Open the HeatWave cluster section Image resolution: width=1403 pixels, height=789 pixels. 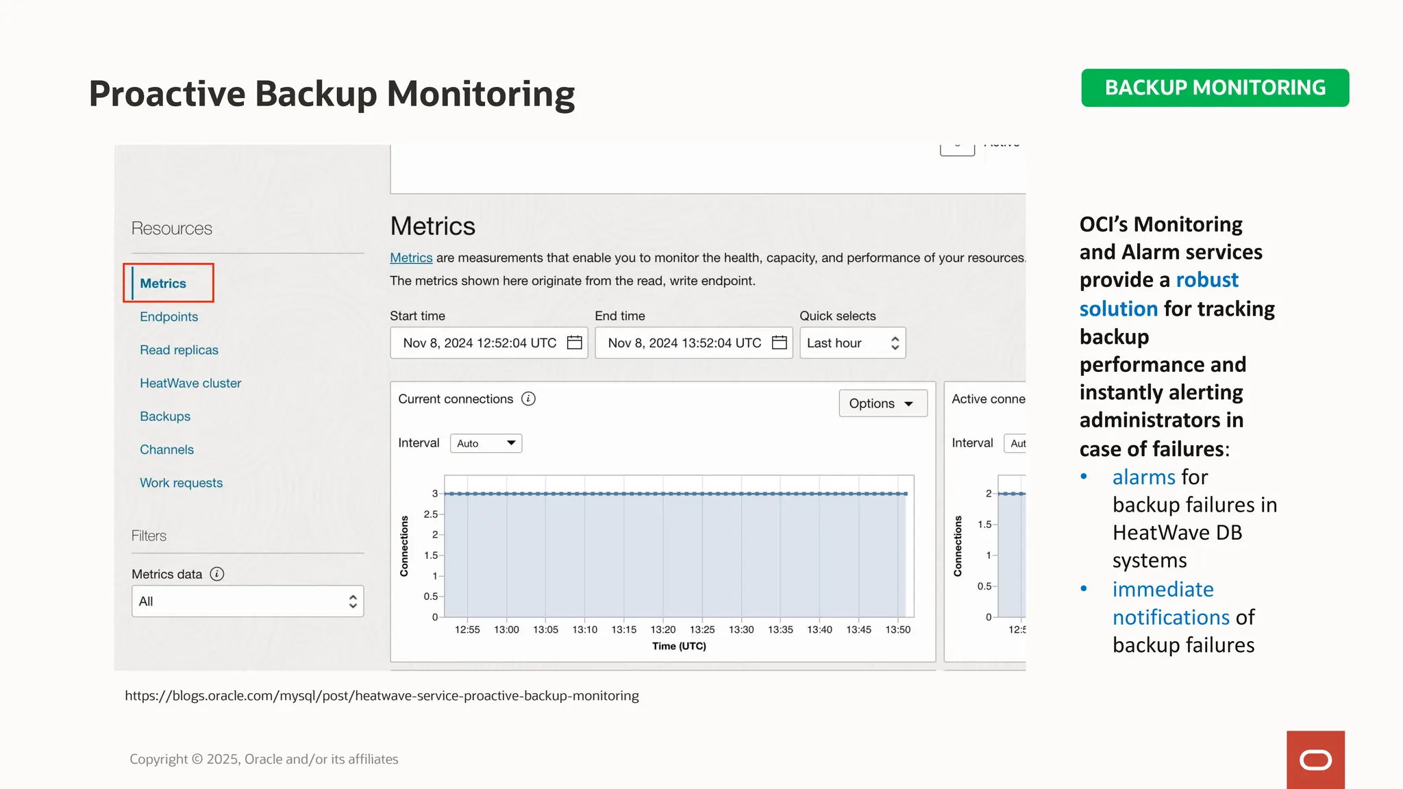click(190, 383)
